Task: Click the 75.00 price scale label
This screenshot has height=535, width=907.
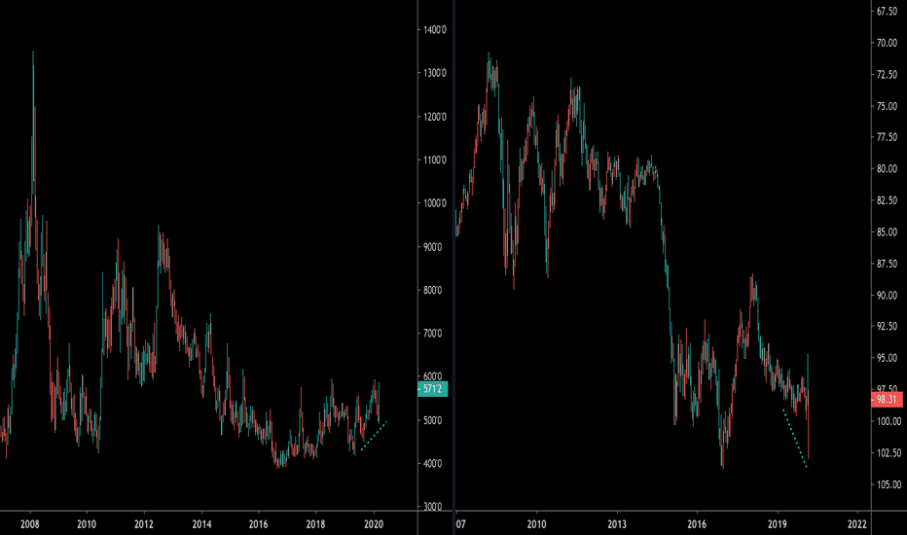Action: [x=887, y=106]
